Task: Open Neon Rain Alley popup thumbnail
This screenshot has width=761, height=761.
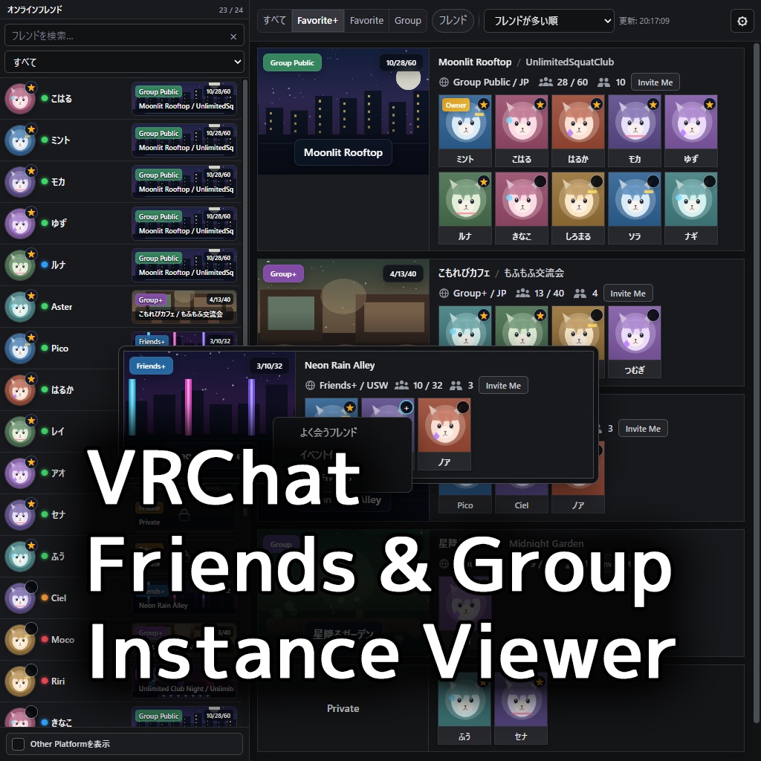Action: tap(210, 394)
